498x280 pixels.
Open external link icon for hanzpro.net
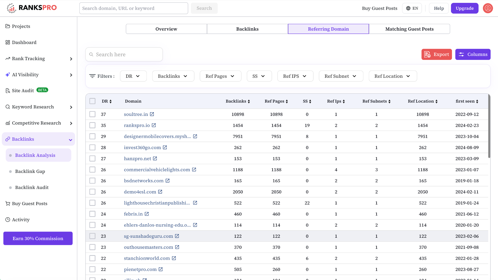[155, 158]
